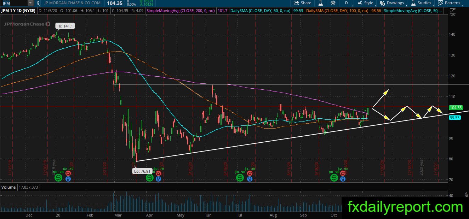
Task: Click the $2.92 earnings lightbulb icon
Action: click(343, 179)
